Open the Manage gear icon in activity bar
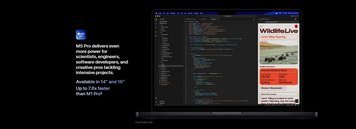Viewport: 356px width, 129px height. 156,102
